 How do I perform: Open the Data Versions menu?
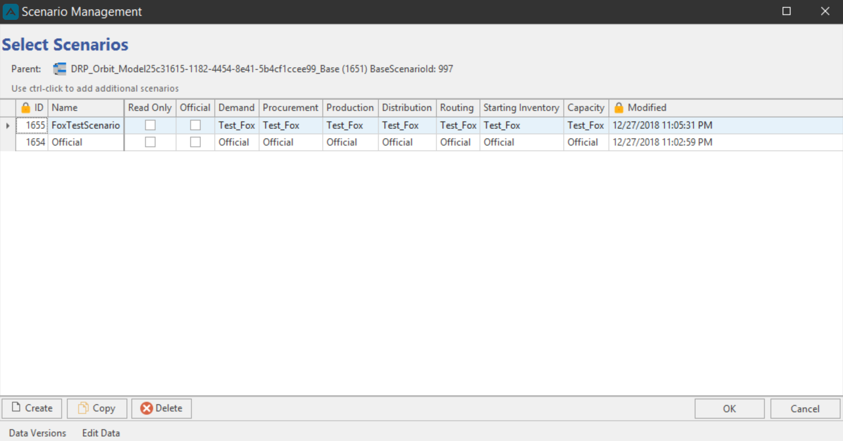coord(38,433)
